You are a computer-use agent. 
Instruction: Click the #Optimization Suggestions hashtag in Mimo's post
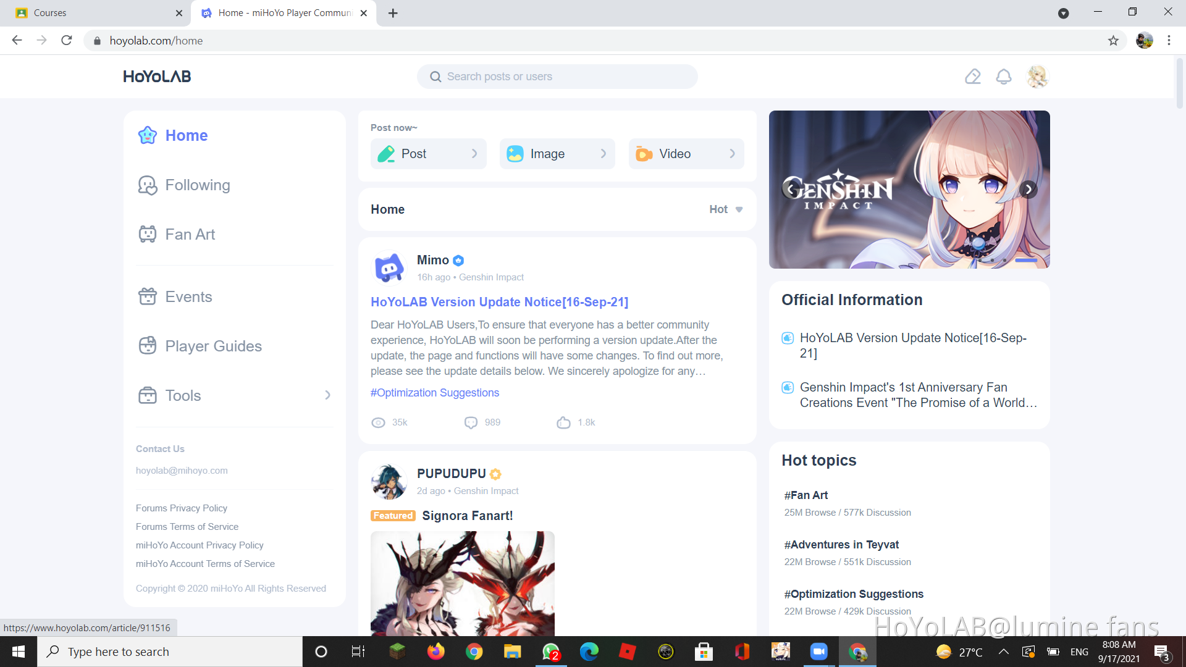pos(435,393)
